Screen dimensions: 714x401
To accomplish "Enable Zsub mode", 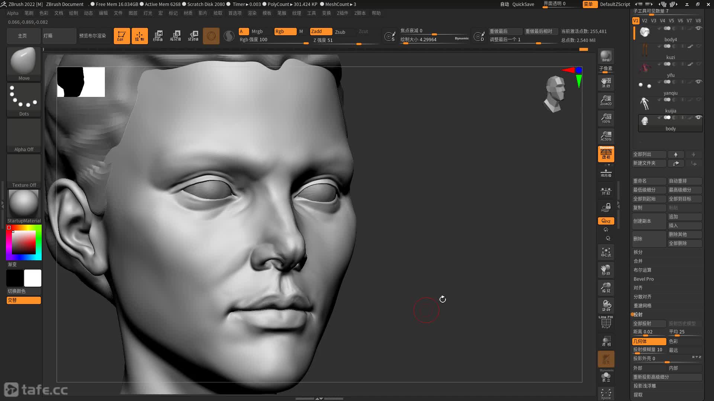I will [340, 32].
